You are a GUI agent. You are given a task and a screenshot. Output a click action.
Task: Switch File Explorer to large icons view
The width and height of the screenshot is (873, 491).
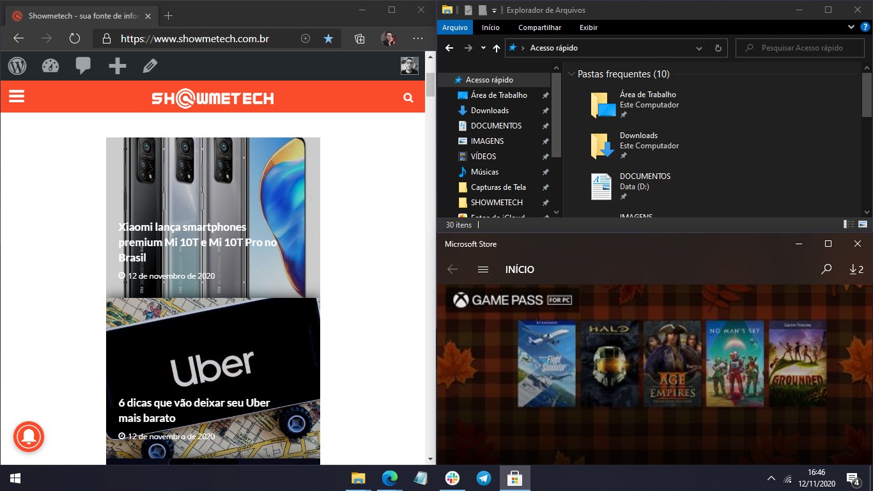pos(863,224)
